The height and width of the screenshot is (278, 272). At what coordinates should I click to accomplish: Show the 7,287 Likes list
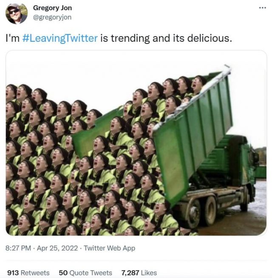click(139, 272)
